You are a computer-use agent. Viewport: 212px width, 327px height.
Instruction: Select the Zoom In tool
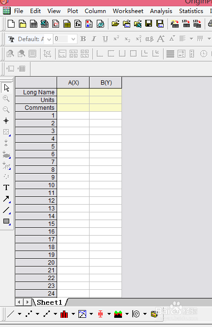click(6, 99)
